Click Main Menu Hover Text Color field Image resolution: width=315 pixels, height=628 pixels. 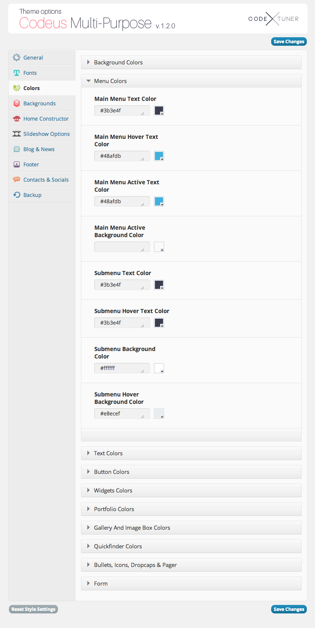pyautogui.click(x=122, y=156)
